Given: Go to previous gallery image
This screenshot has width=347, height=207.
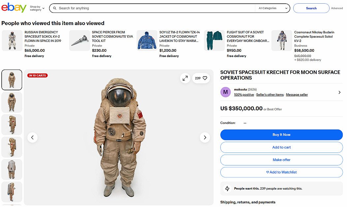Looking at the screenshot, I should pyautogui.click(x=32, y=137).
